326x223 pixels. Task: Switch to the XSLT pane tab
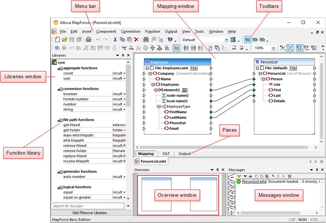click(x=166, y=154)
